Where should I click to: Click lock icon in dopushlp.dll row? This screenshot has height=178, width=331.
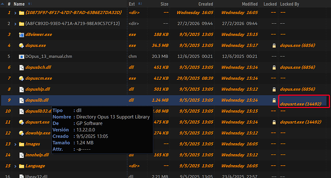pos(274,90)
